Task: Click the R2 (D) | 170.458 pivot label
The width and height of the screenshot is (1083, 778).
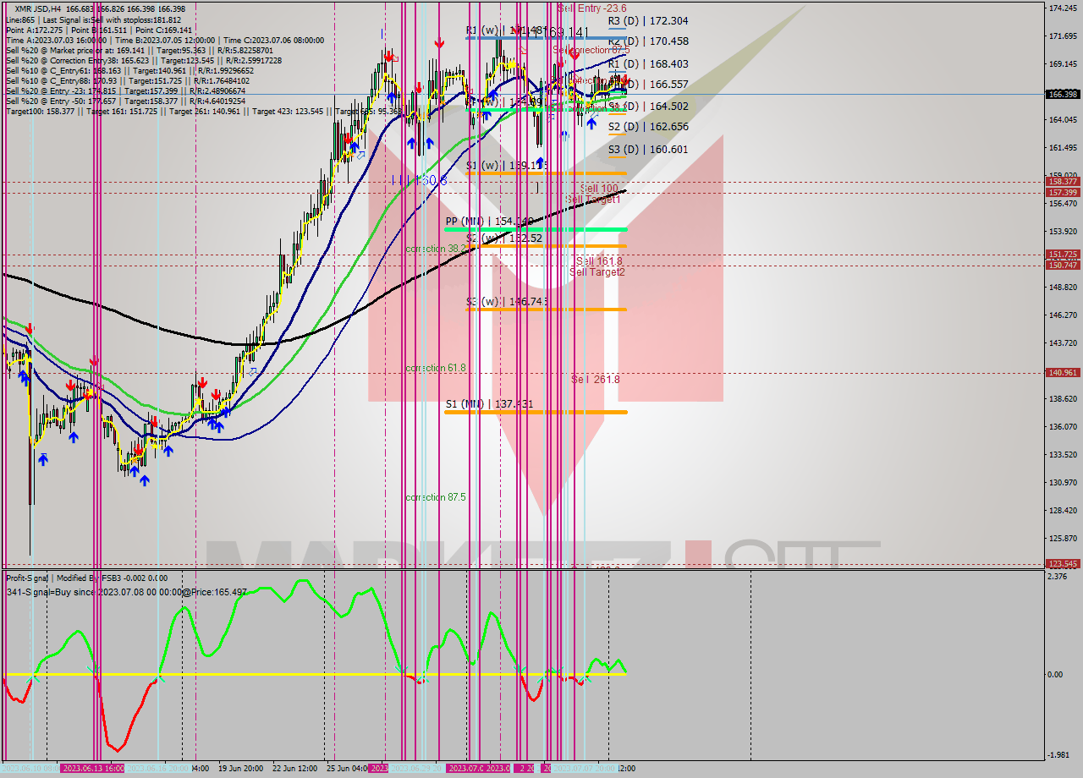Action: 648,41
